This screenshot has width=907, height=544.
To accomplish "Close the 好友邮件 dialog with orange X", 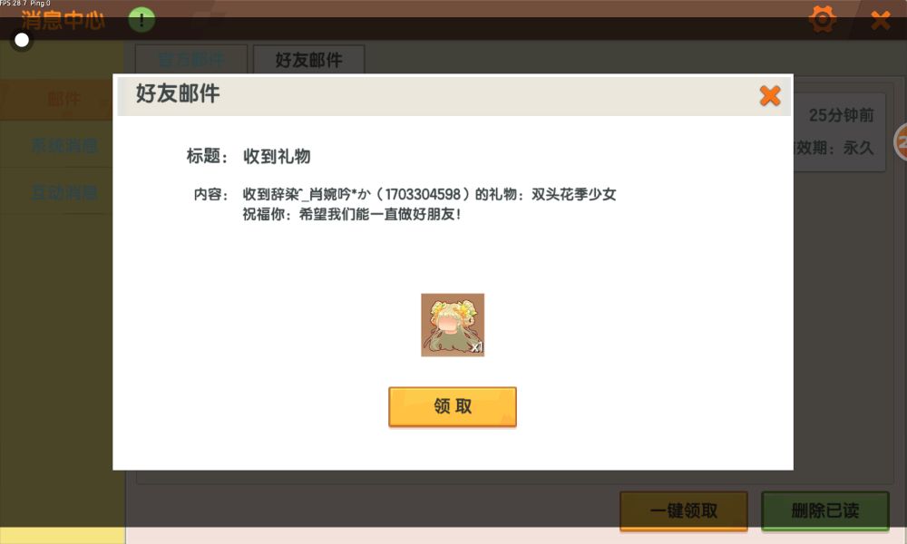I will point(770,96).
